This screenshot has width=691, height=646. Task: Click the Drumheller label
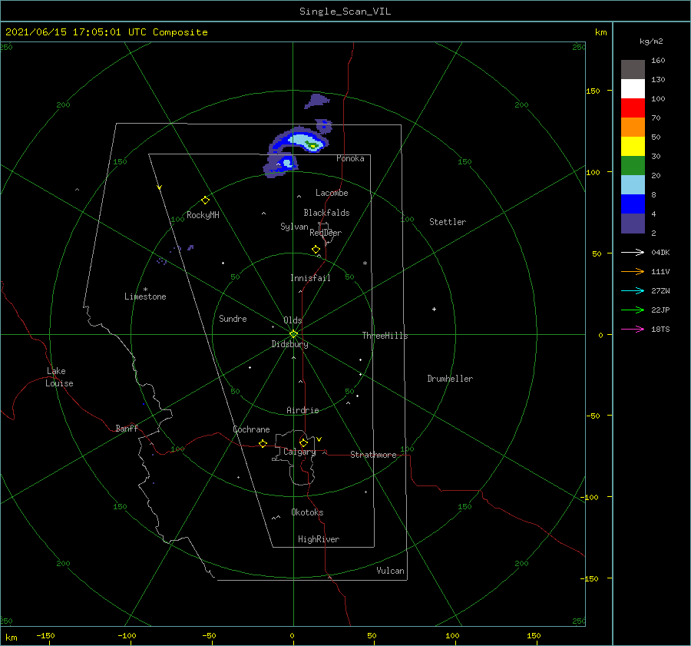tap(450, 379)
